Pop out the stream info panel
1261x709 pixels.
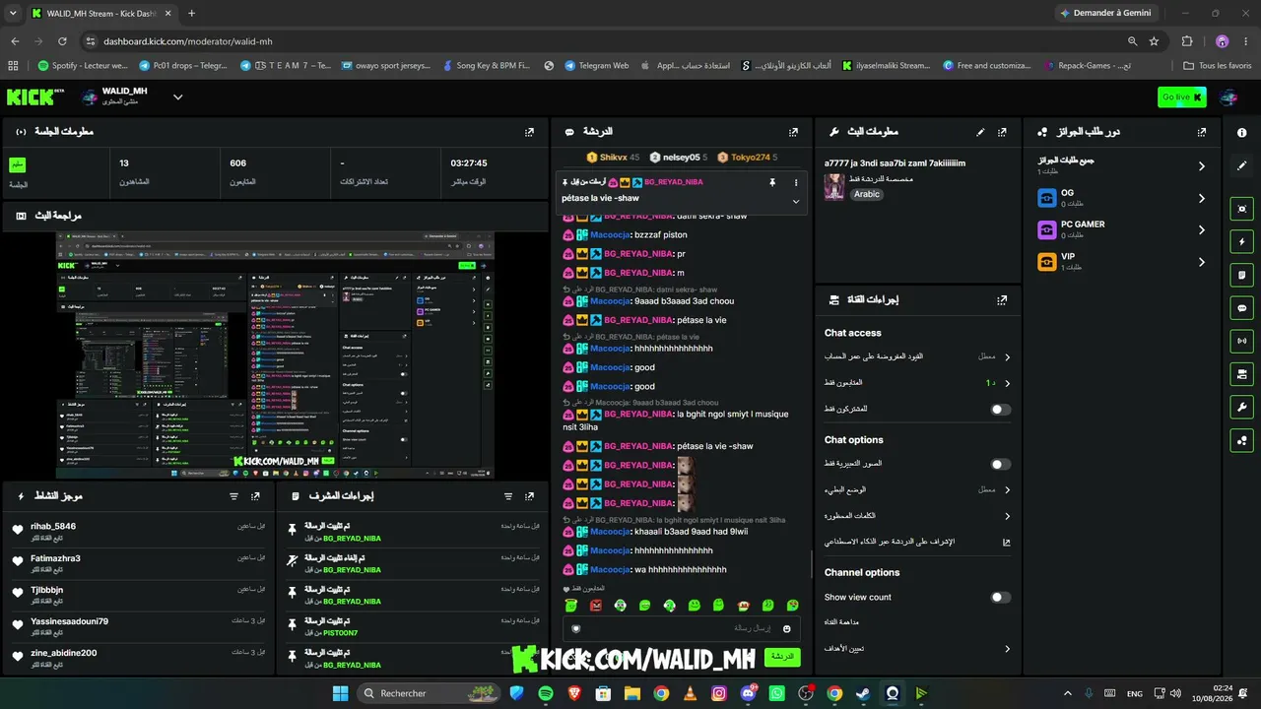[x=1002, y=132]
